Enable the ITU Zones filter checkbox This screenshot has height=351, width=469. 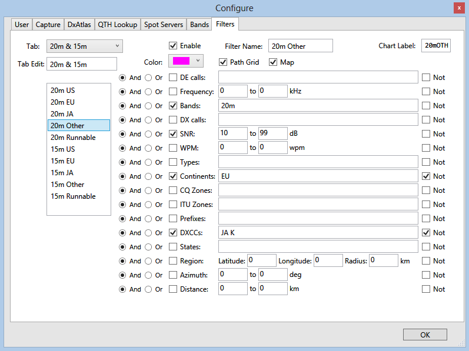(173, 205)
